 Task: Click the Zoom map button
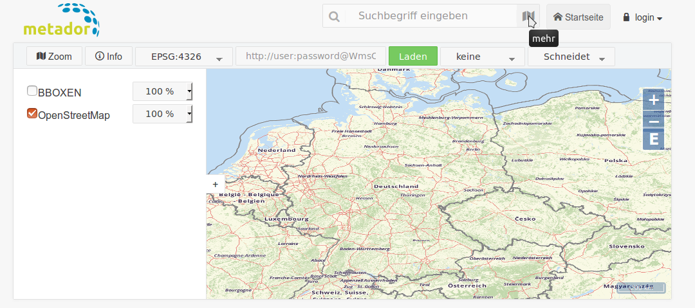coord(55,57)
